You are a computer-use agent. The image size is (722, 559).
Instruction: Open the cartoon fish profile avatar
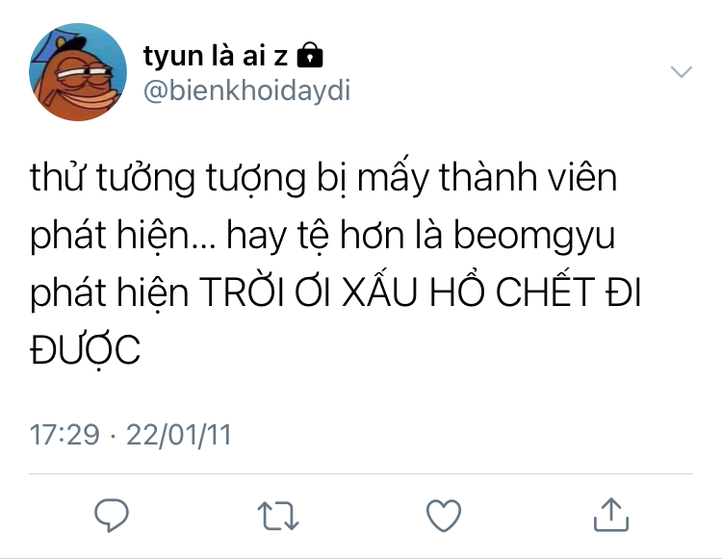78,72
